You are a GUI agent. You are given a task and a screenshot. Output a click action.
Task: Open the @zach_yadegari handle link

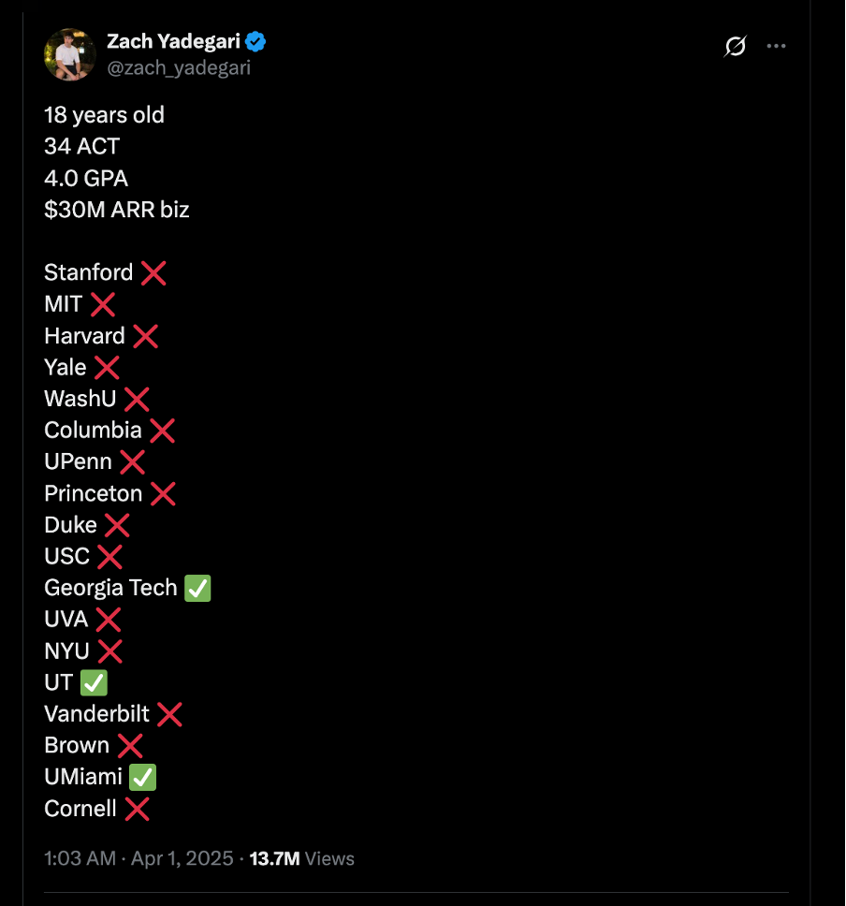pyautogui.click(x=179, y=68)
